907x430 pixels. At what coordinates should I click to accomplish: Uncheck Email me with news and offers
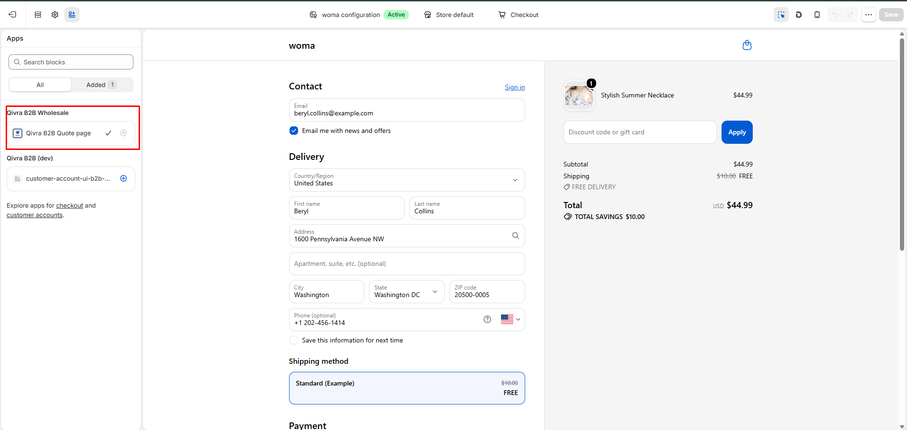pyautogui.click(x=294, y=131)
